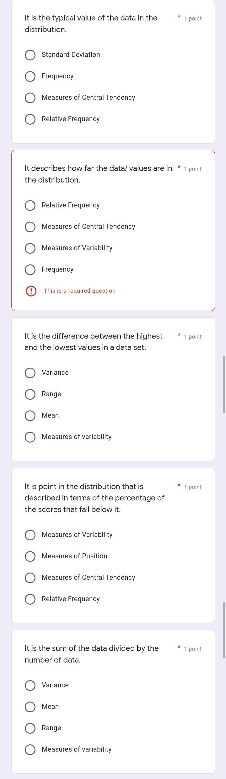The height and width of the screenshot is (779, 226).
Task: Choose "Measures of Variability" in the fourth question
Action: [x=30, y=535]
